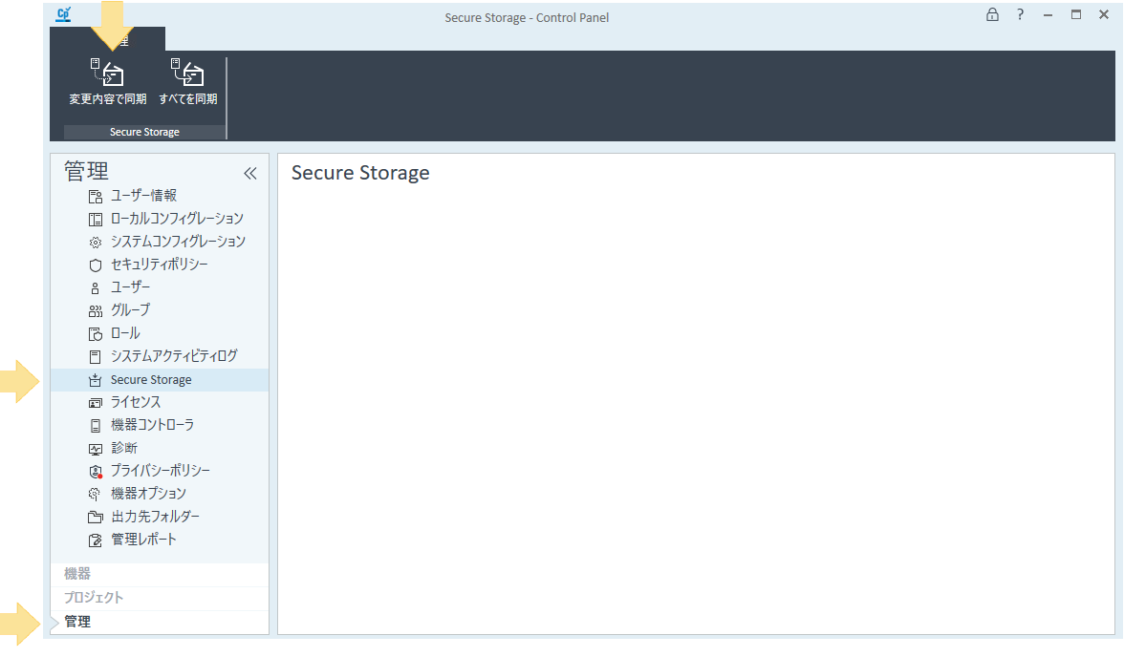The height and width of the screenshot is (657, 1124).
Task: Click the ローカルコンフィグレーション icon
Action: (96, 220)
